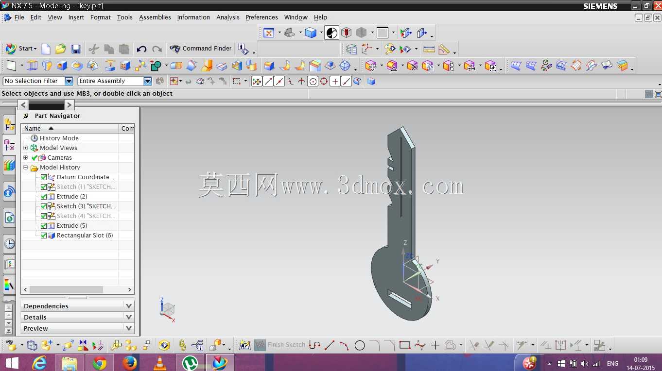This screenshot has width=662, height=371.
Task: Select the sketch Rectangle tool
Action: point(404,345)
